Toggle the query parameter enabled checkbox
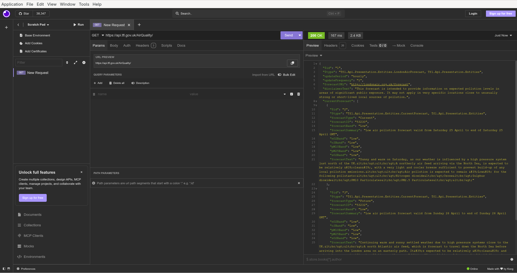The width and height of the screenshot is (517, 273). click(292, 94)
